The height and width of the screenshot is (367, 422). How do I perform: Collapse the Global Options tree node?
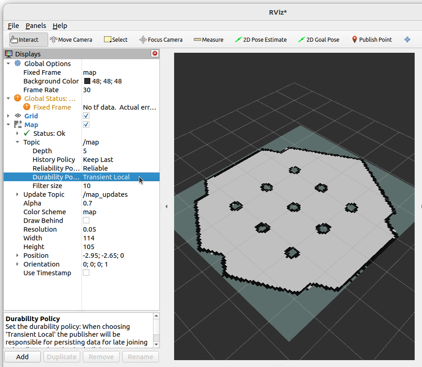click(x=8, y=64)
